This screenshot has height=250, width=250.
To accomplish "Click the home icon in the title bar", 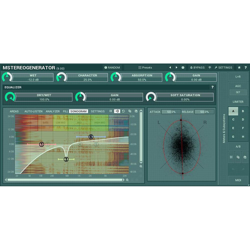I will pyautogui.click(x=239, y=67).
